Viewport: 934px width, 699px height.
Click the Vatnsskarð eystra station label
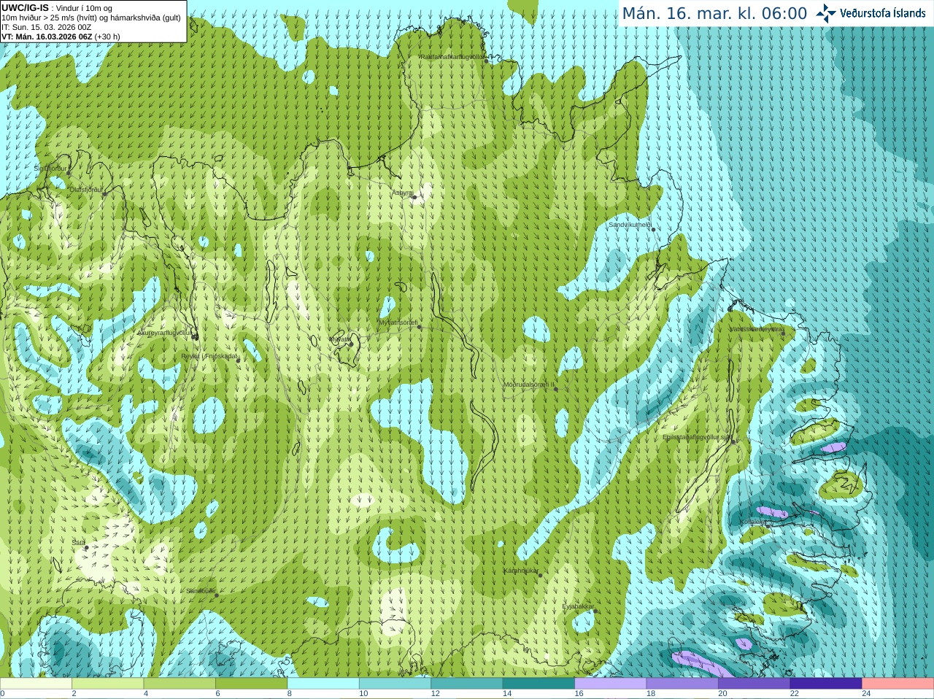(x=755, y=329)
